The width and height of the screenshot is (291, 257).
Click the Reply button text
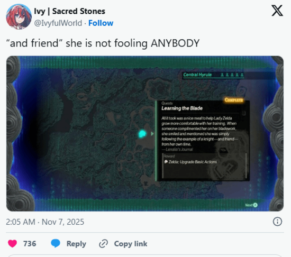point(76,244)
